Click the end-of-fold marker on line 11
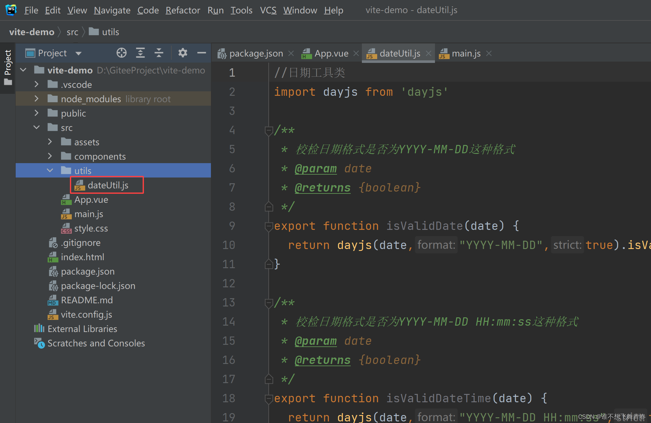The image size is (651, 423). click(269, 264)
